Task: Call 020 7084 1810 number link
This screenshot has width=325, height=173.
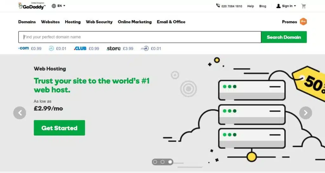Action: click(x=232, y=6)
